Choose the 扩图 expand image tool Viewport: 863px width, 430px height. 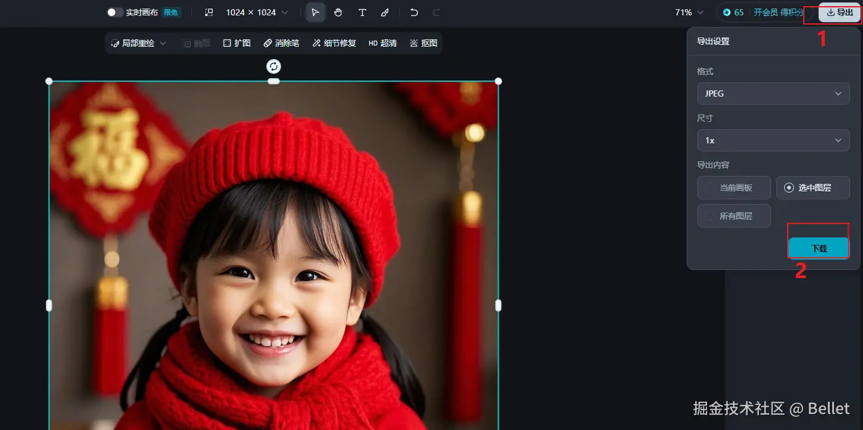coord(237,43)
